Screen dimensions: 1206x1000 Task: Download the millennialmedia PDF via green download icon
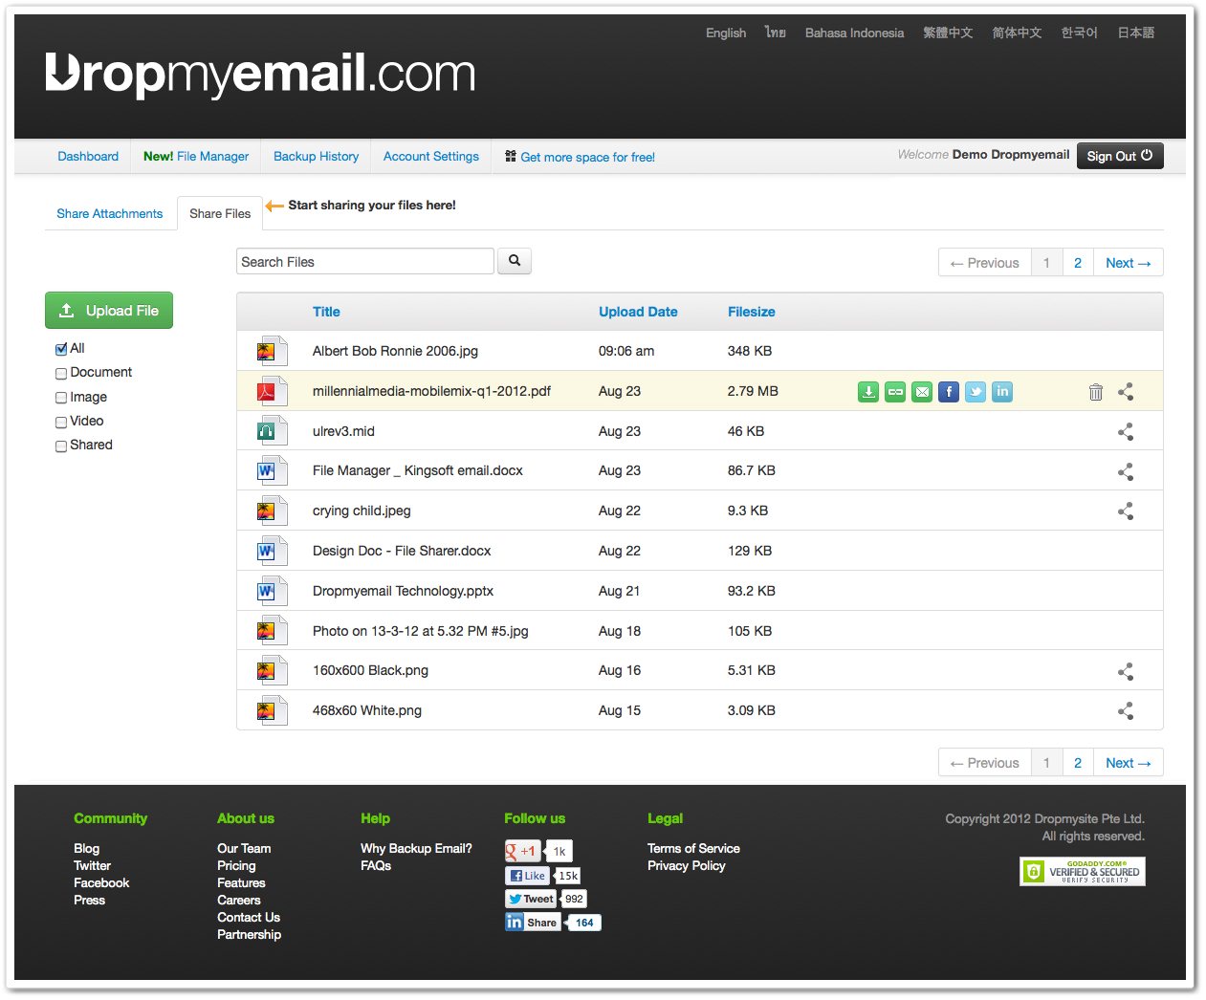(868, 392)
